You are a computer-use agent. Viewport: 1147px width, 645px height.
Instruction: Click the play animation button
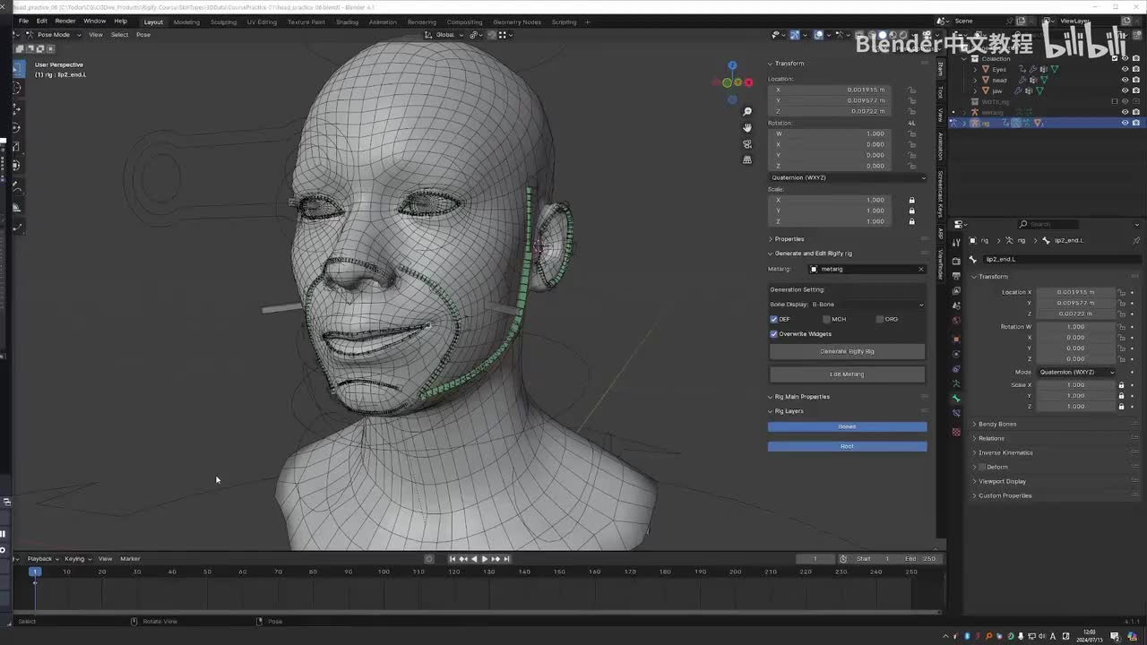point(485,559)
